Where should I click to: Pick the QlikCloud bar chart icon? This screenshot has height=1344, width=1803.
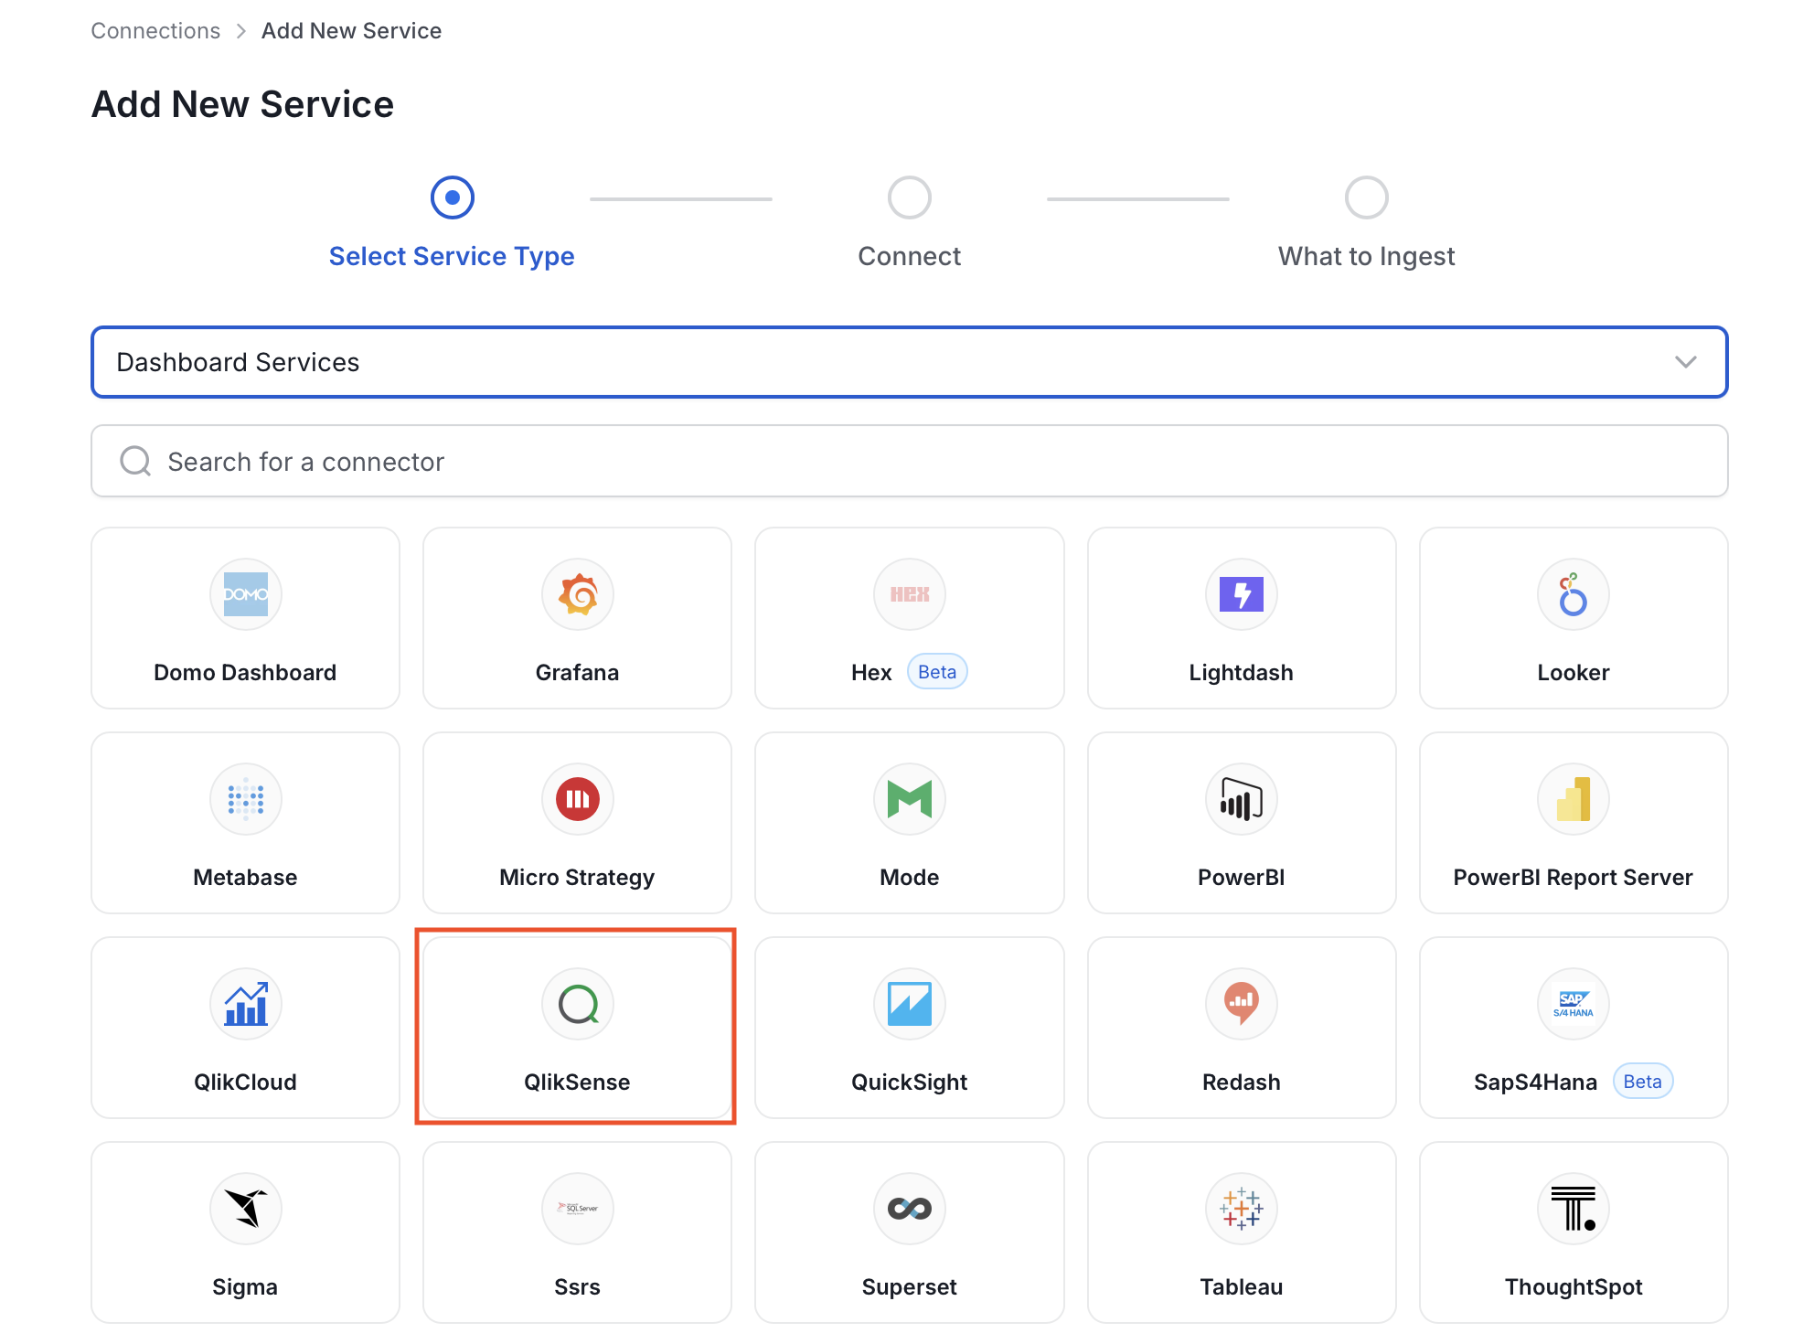[245, 1004]
